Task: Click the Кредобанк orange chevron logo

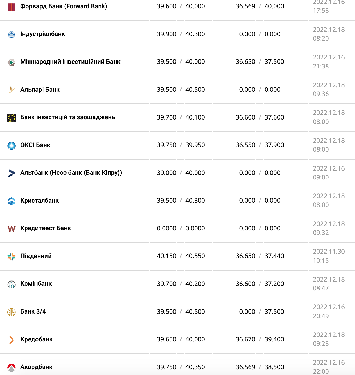Action: (11, 340)
